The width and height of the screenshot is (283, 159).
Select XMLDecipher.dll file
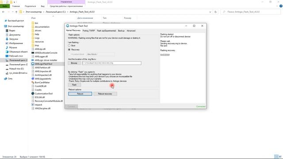[42, 108]
